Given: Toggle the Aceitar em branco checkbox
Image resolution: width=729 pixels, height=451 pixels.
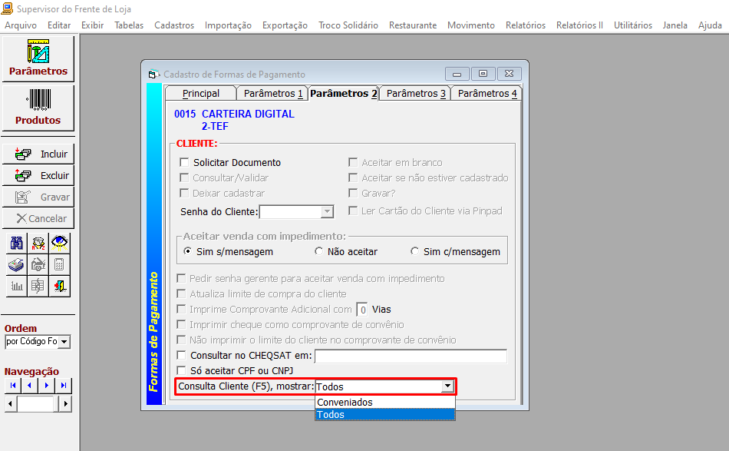Looking at the screenshot, I should coord(353,162).
